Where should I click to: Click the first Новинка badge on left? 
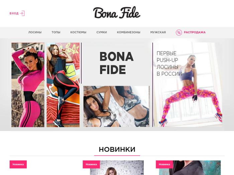(18, 164)
